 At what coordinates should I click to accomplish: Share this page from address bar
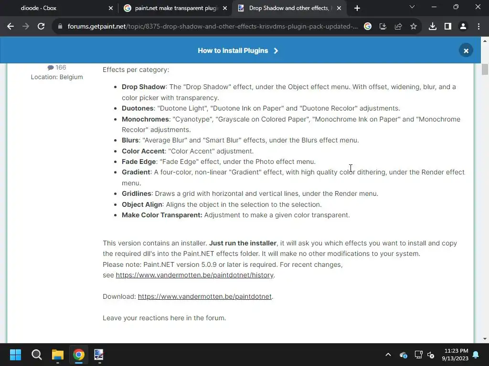tap(398, 27)
